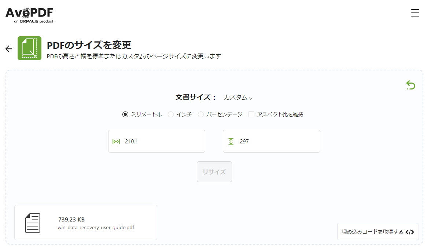Image resolution: width=427 pixels, height=249 pixels.
Task: Enable the アスペクト比を維持 checkbox
Action: pyautogui.click(x=251, y=114)
